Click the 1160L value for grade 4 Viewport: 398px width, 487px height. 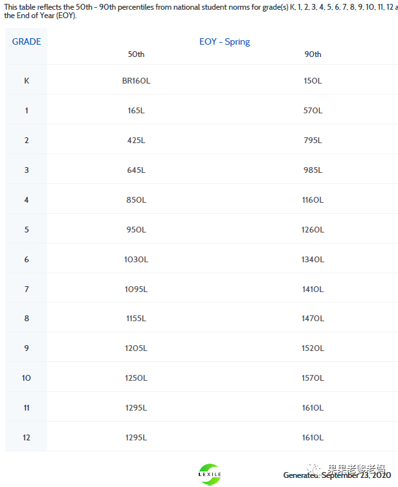point(313,200)
